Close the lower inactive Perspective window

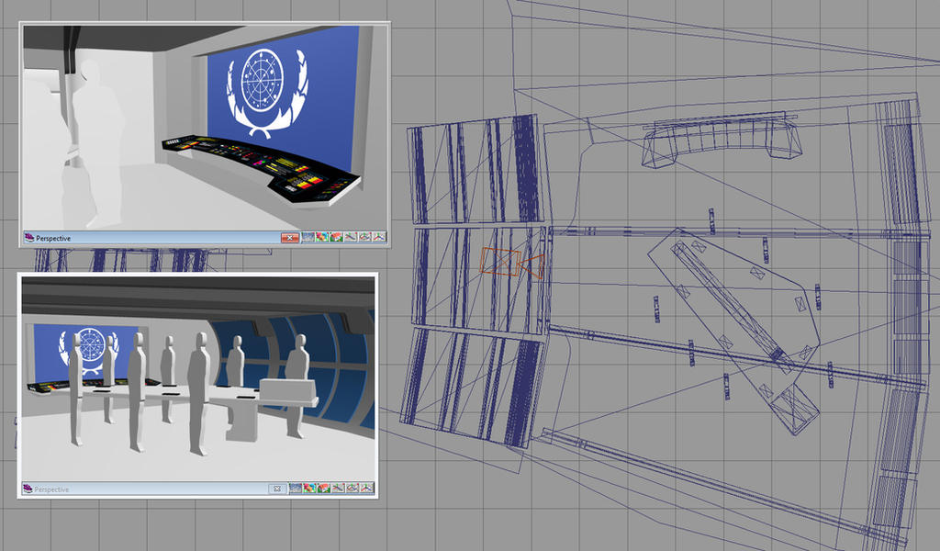[x=277, y=489]
